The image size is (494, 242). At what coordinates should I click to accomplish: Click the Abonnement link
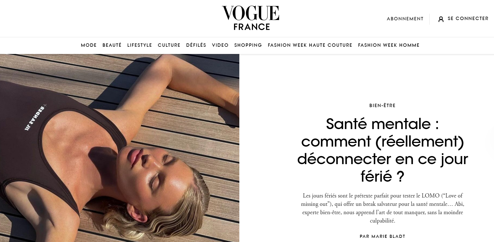pyautogui.click(x=405, y=19)
